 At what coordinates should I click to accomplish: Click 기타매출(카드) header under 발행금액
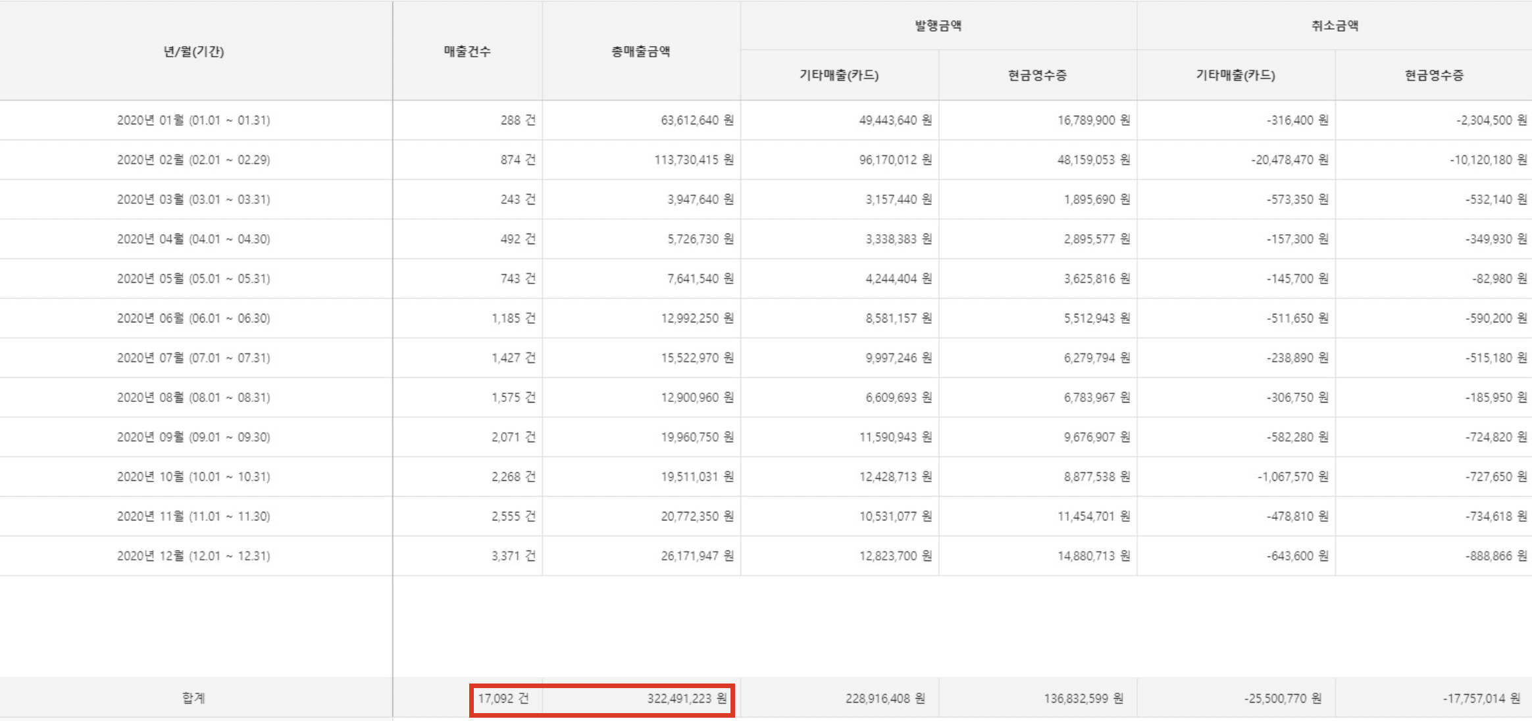pos(839,75)
